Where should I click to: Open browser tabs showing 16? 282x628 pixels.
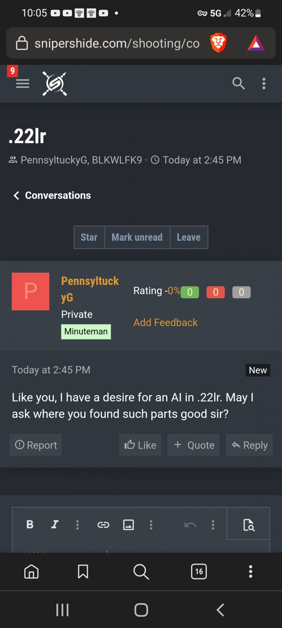pos(199,572)
